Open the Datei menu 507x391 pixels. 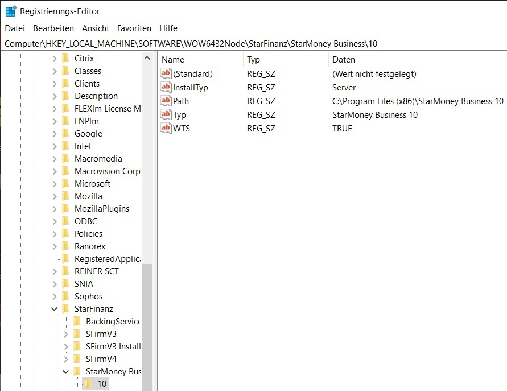[15, 28]
